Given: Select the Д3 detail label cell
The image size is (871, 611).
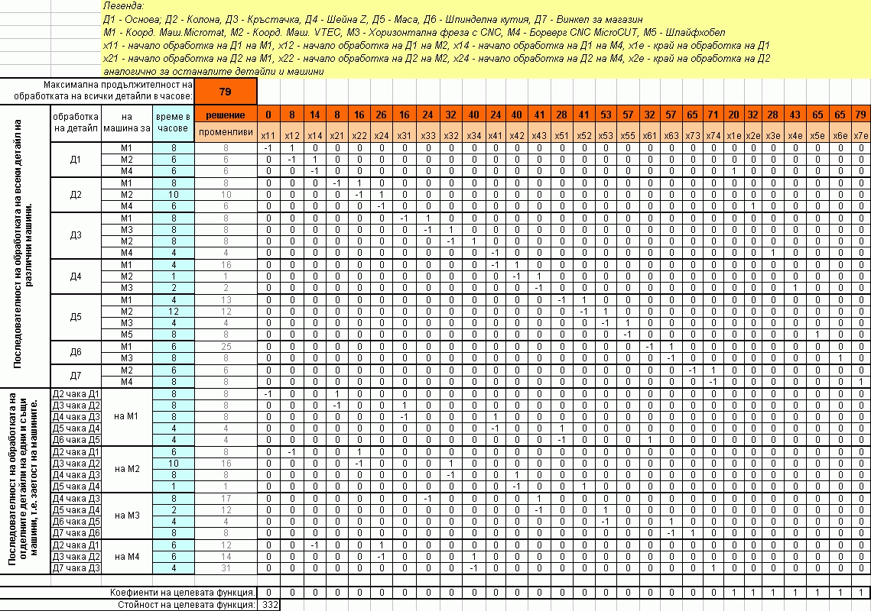Looking at the screenshot, I should tap(76, 235).
